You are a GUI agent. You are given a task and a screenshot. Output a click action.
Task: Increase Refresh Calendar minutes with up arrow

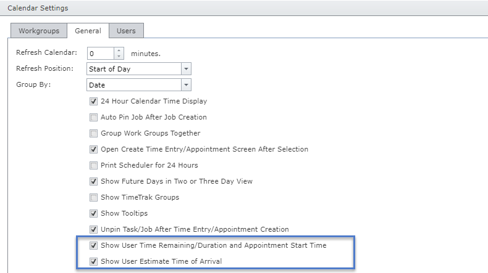point(119,50)
